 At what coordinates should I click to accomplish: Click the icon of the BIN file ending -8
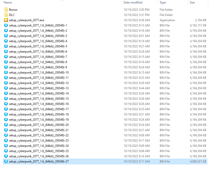(x=6, y=62)
